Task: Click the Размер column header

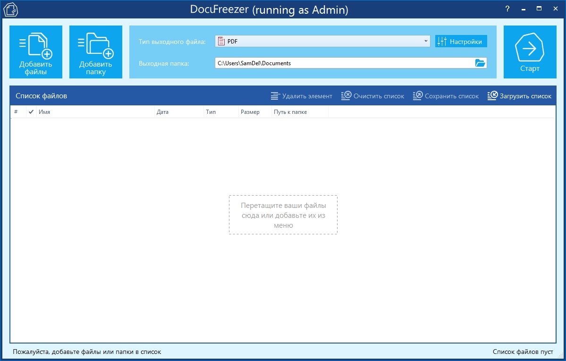Action: 254,112
